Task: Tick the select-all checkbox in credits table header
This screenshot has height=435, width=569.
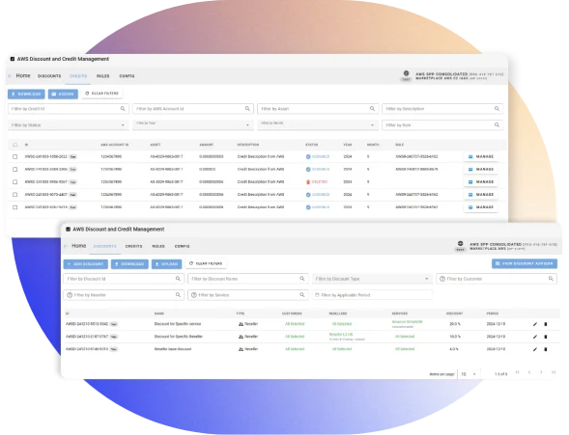Action: [14, 145]
